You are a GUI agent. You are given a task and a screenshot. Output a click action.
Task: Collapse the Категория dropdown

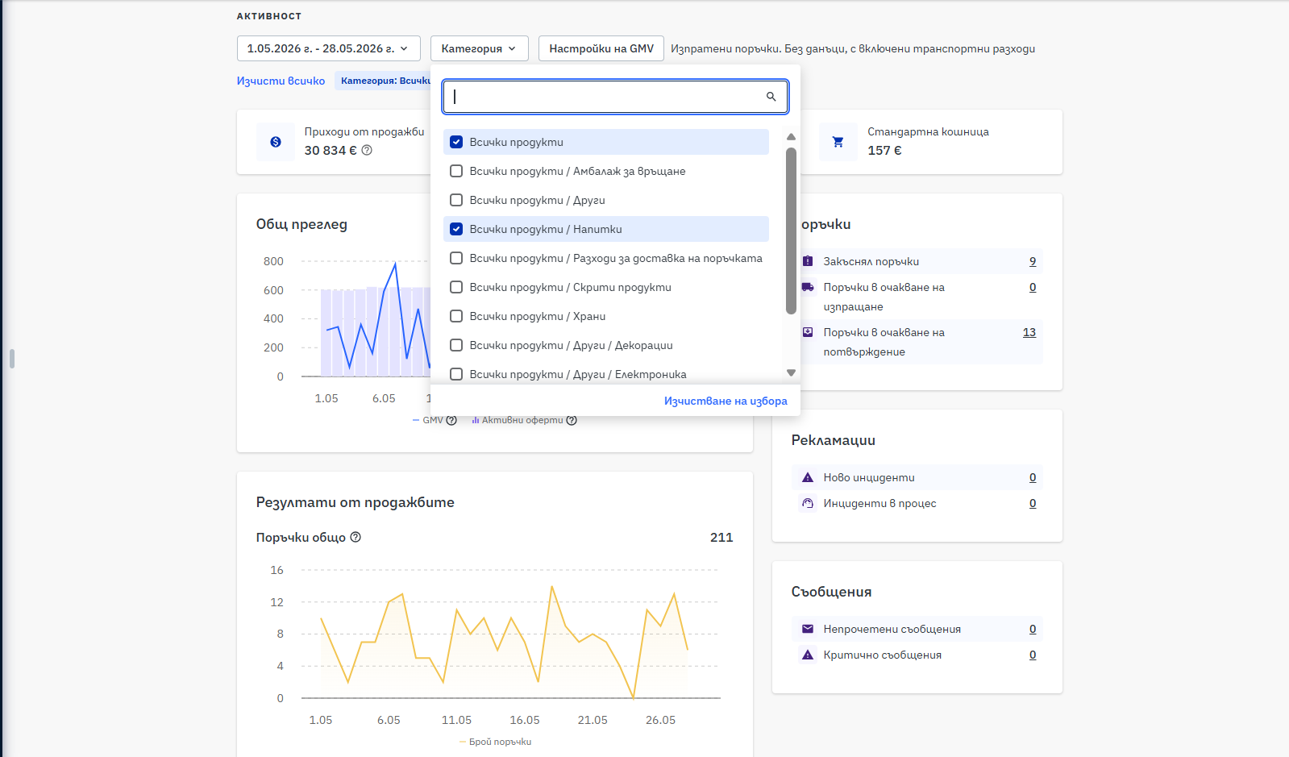(x=480, y=48)
